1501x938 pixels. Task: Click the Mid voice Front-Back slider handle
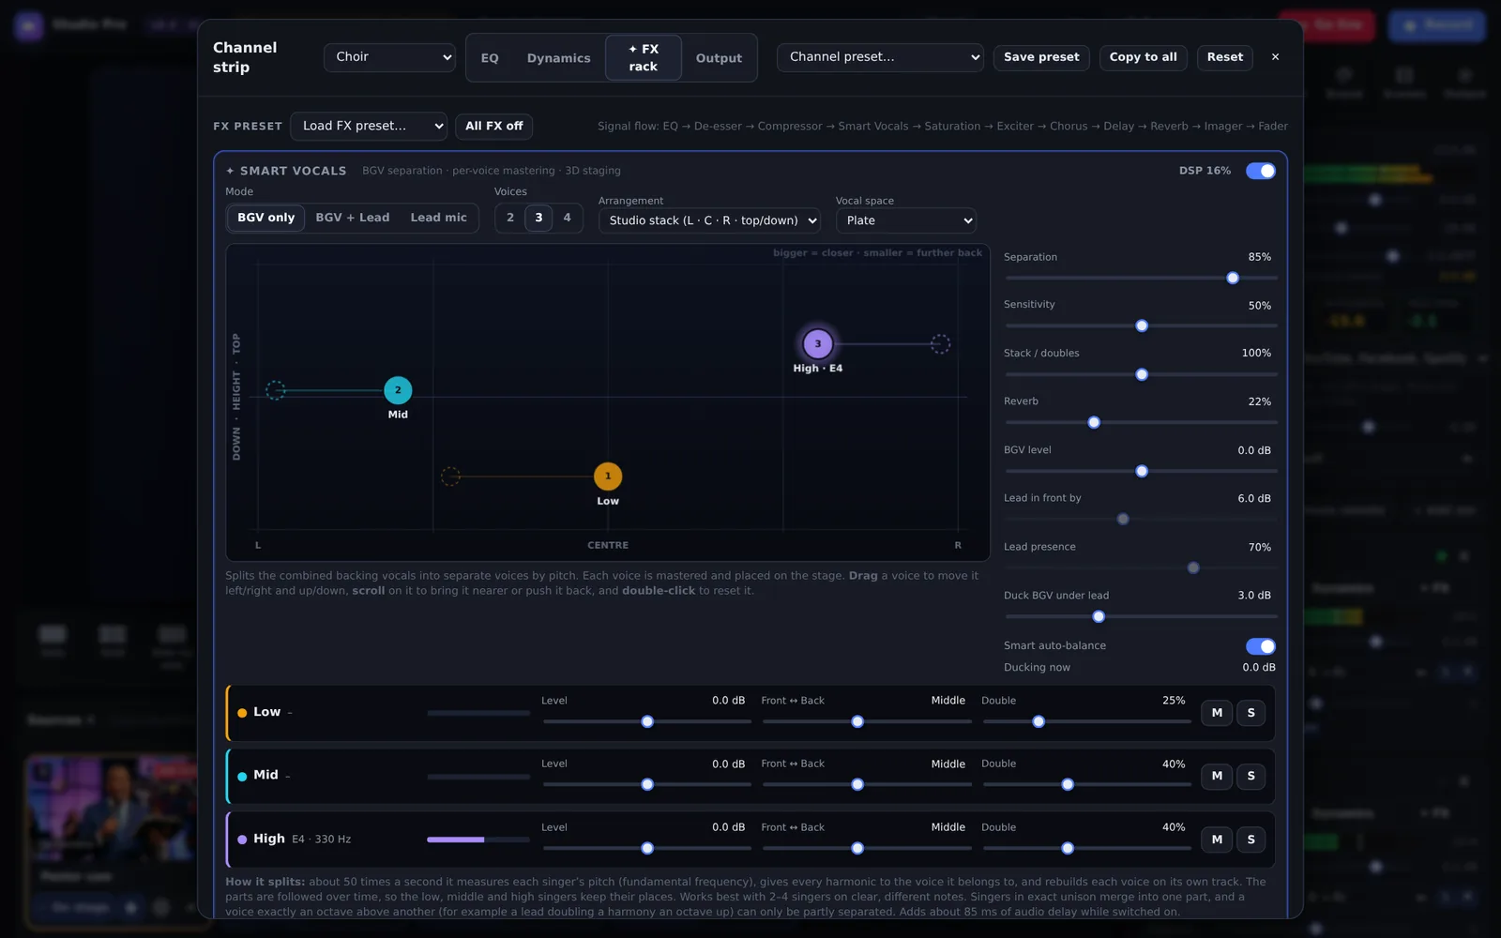pos(857,785)
